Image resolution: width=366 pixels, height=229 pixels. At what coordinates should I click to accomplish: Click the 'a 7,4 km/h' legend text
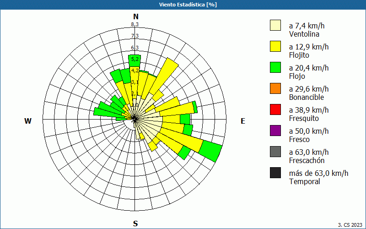[x=307, y=26]
